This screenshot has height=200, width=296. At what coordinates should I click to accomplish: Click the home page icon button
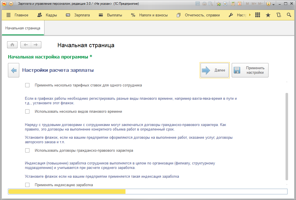coord(12,45)
